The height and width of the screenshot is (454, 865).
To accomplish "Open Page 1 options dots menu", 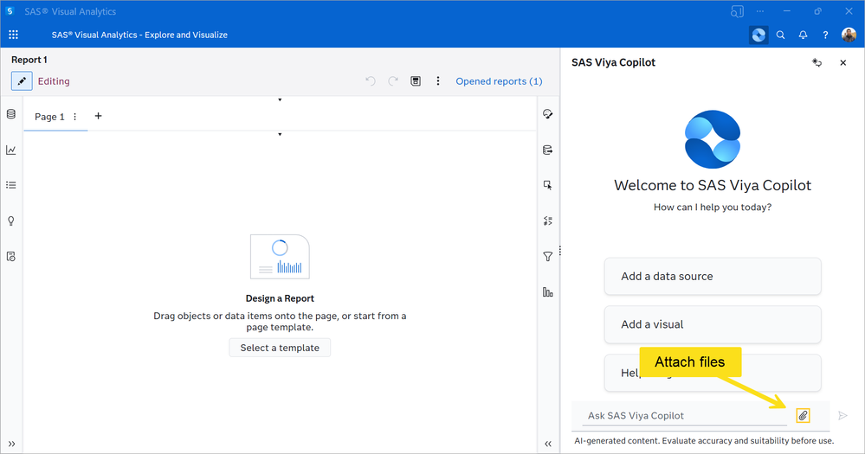I will click(x=75, y=116).
